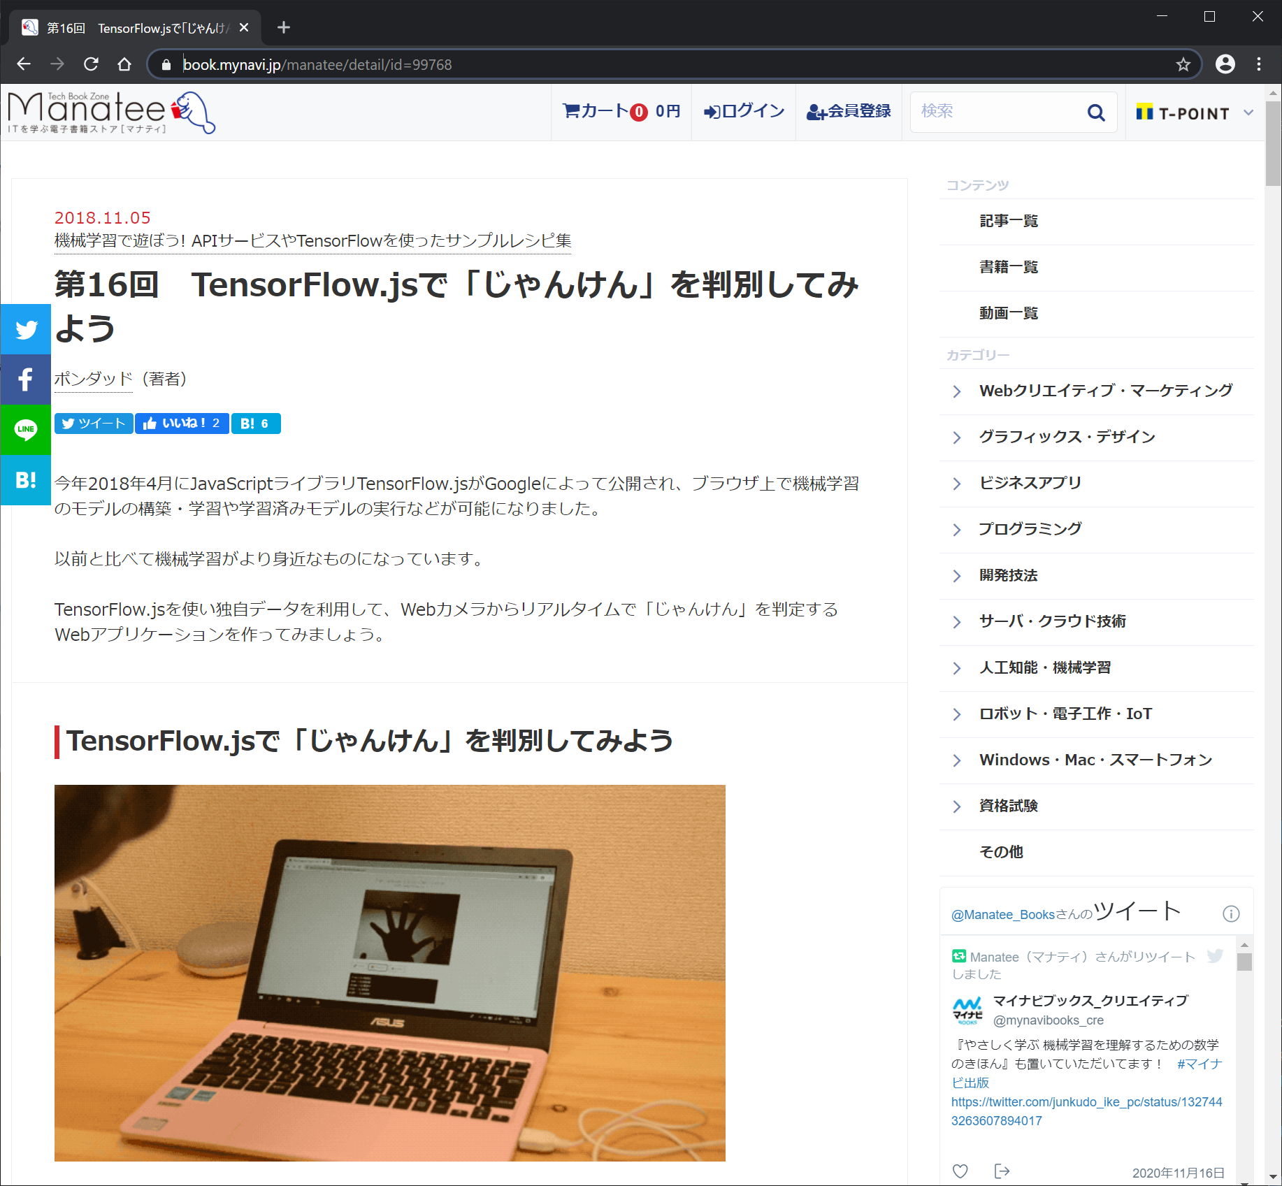The image size is (1282, 1186).
Task: Expand ロボット・電子工作・IoT category
Action: [1096, 714]
